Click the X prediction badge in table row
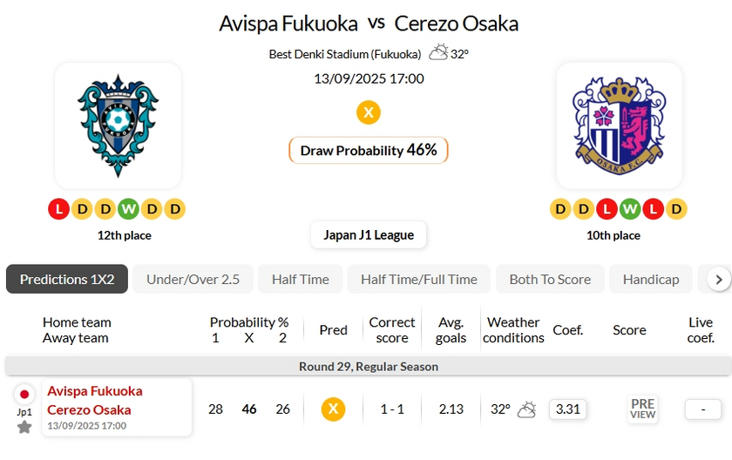This screenshot has height=460, width=732. (x=333, y=409)
